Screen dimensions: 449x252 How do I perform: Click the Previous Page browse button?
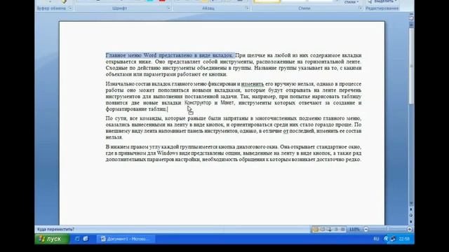411,209
